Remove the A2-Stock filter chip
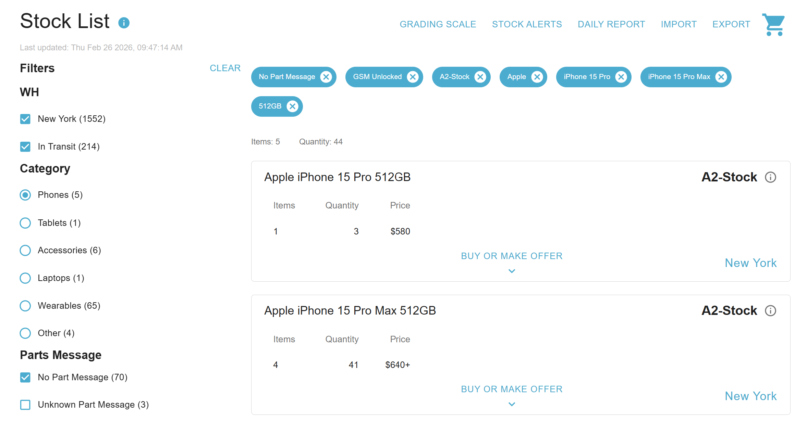The image size is (795, 421). coord(480,77)
